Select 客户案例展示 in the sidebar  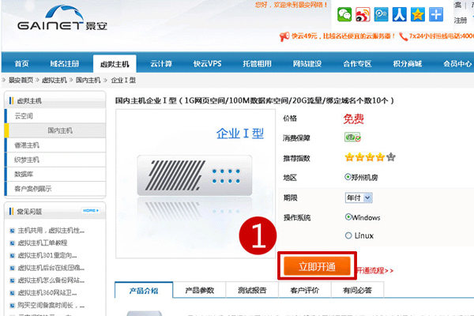click(55, 189)
